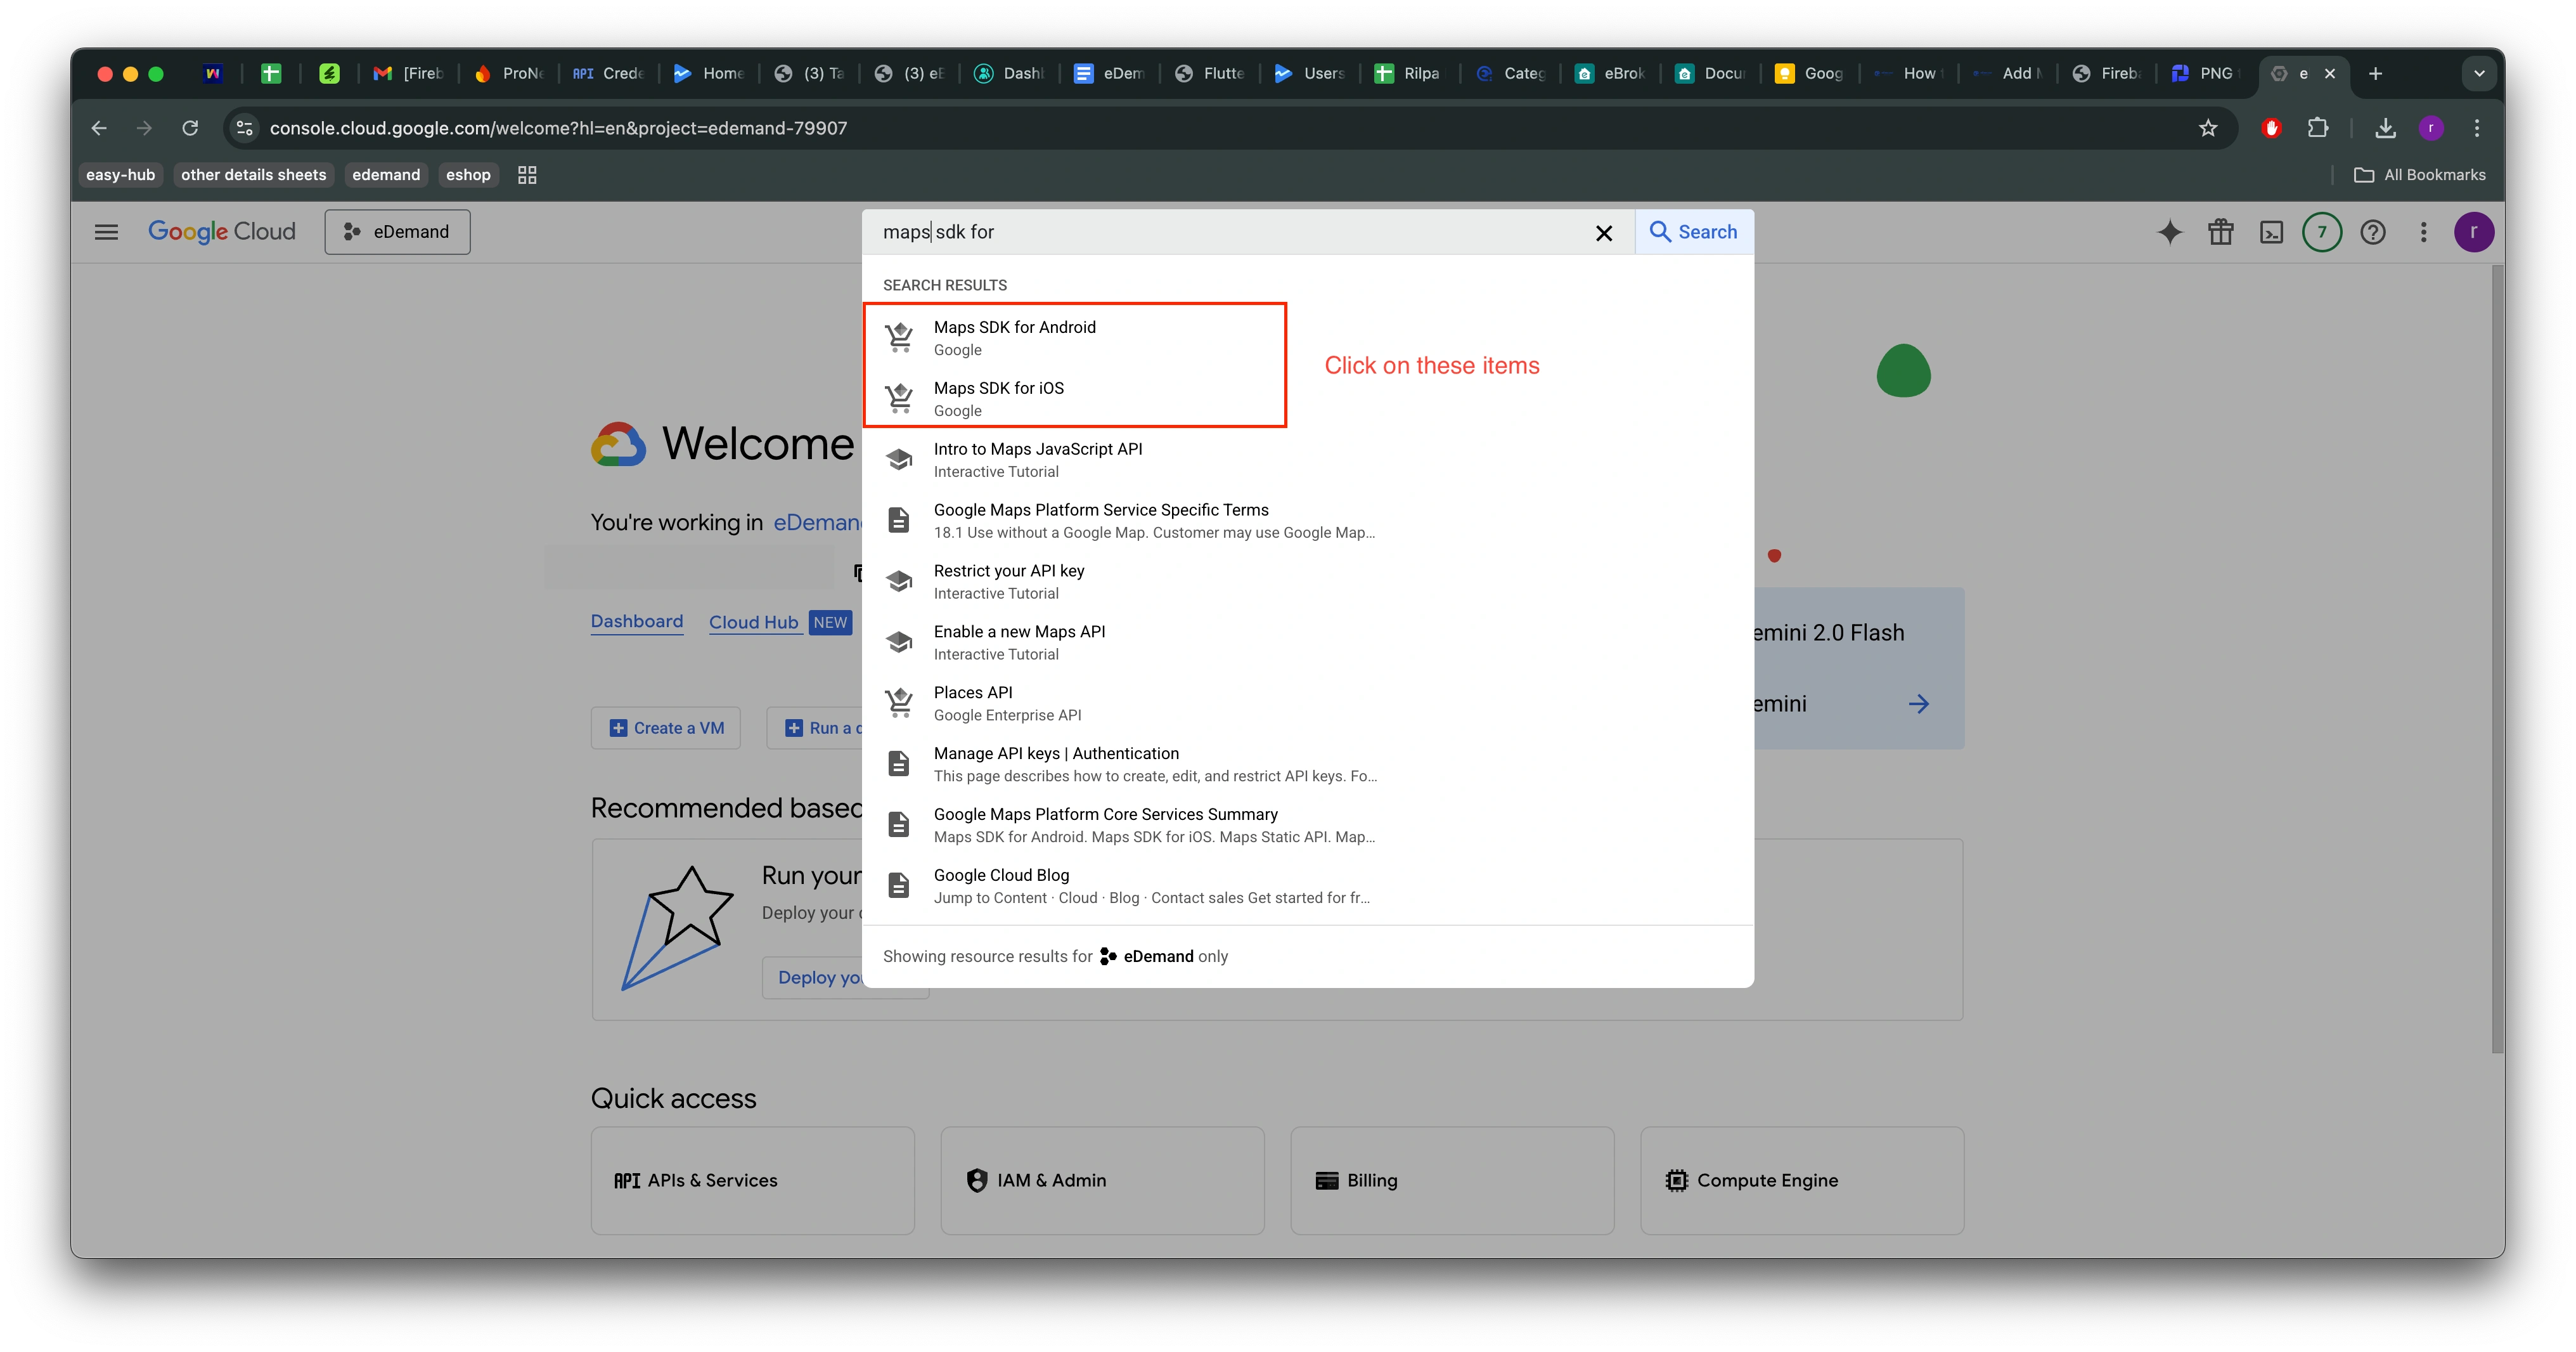This screenshot has width=2576, height=1352.
Task: Clear the search box with X
Action: coord(1604,232)
